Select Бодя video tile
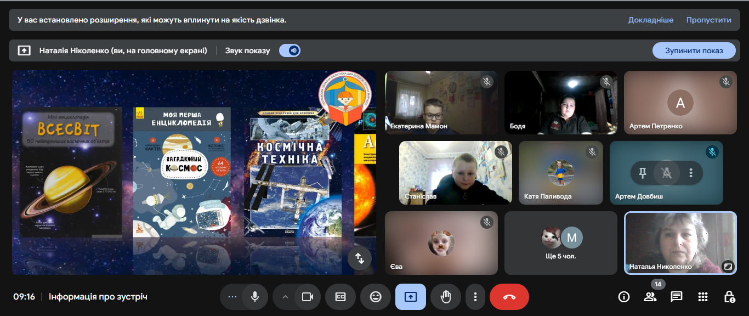 click(561, 102)
